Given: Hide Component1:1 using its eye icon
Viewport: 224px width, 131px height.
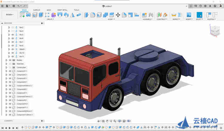Looking at the screenshot, I should click(x=10, y=71).
